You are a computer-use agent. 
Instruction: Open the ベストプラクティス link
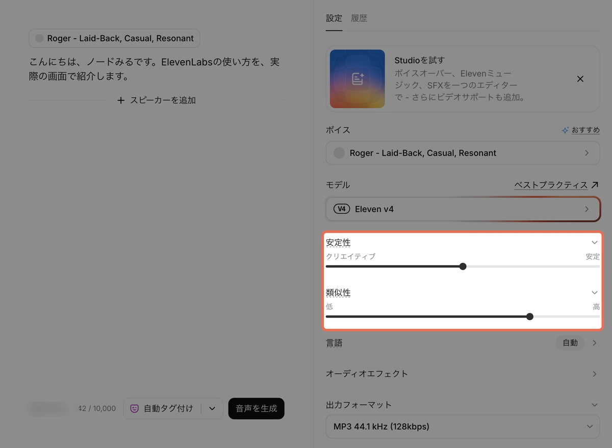551,185
